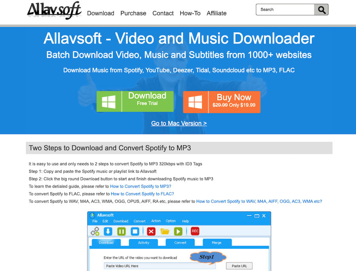Click 'Enter the URL of the video' label
This screenshot has width=356, height=271.
point(140,258)
